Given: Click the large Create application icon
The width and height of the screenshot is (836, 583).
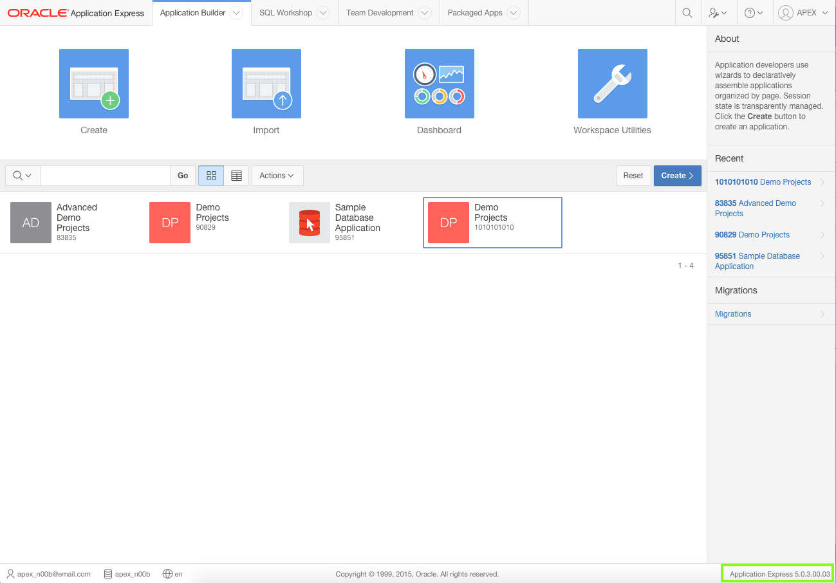Looking at the screenshot, I should (x=94, y=84).
